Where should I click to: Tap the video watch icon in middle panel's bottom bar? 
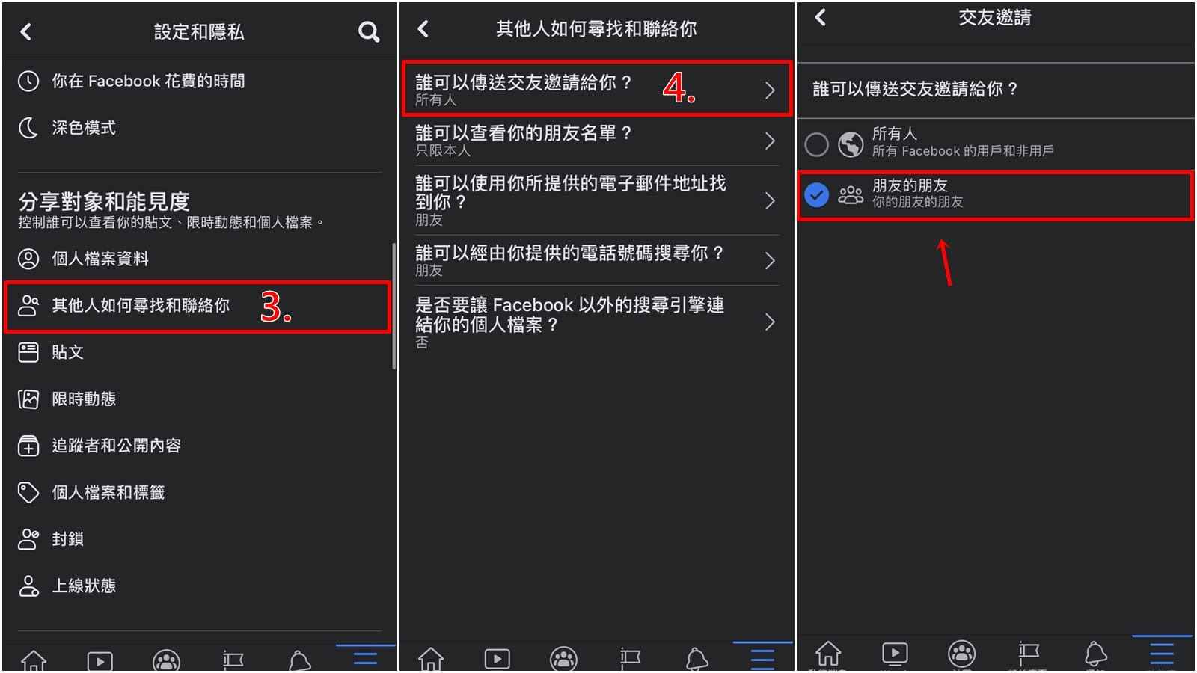click(x=497, y=659)
